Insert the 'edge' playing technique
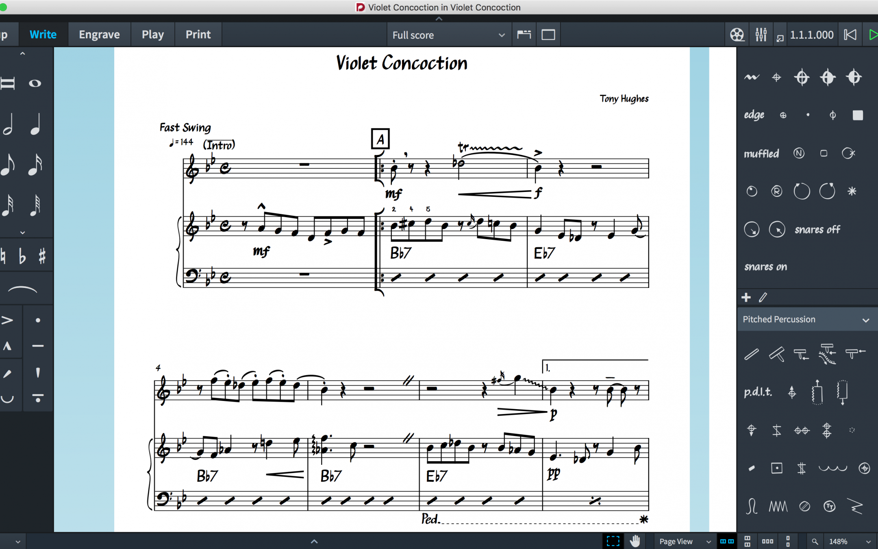Image resolution: width=878 pixels, height=549 pixels. [754, 115]
